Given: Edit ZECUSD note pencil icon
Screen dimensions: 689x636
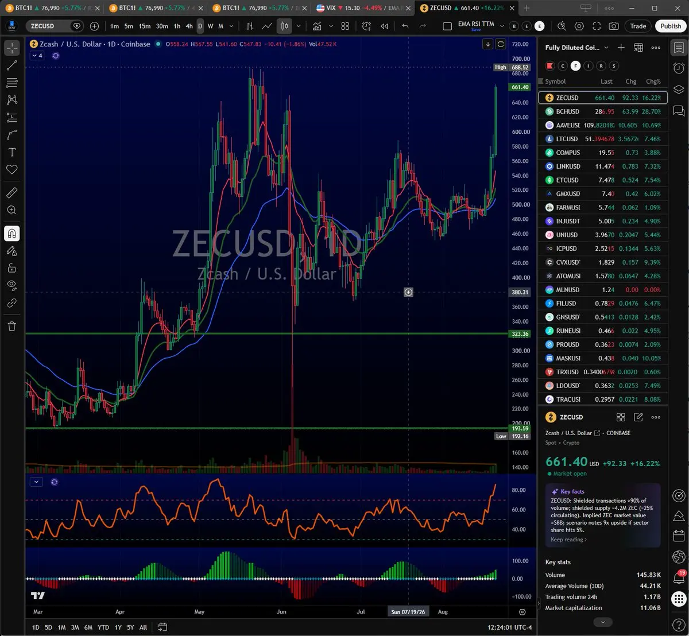Looking at the screenshot, I should [638, 417].
